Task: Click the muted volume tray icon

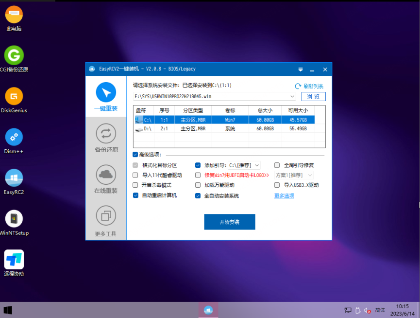Action: click(x=367, y=311)
